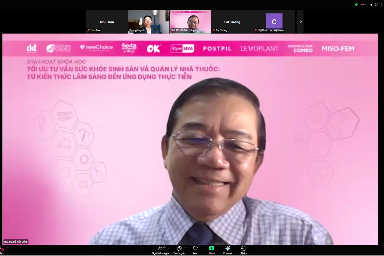
Task: Select Cát Tường participant tile
Action: [x=232, y=21]
